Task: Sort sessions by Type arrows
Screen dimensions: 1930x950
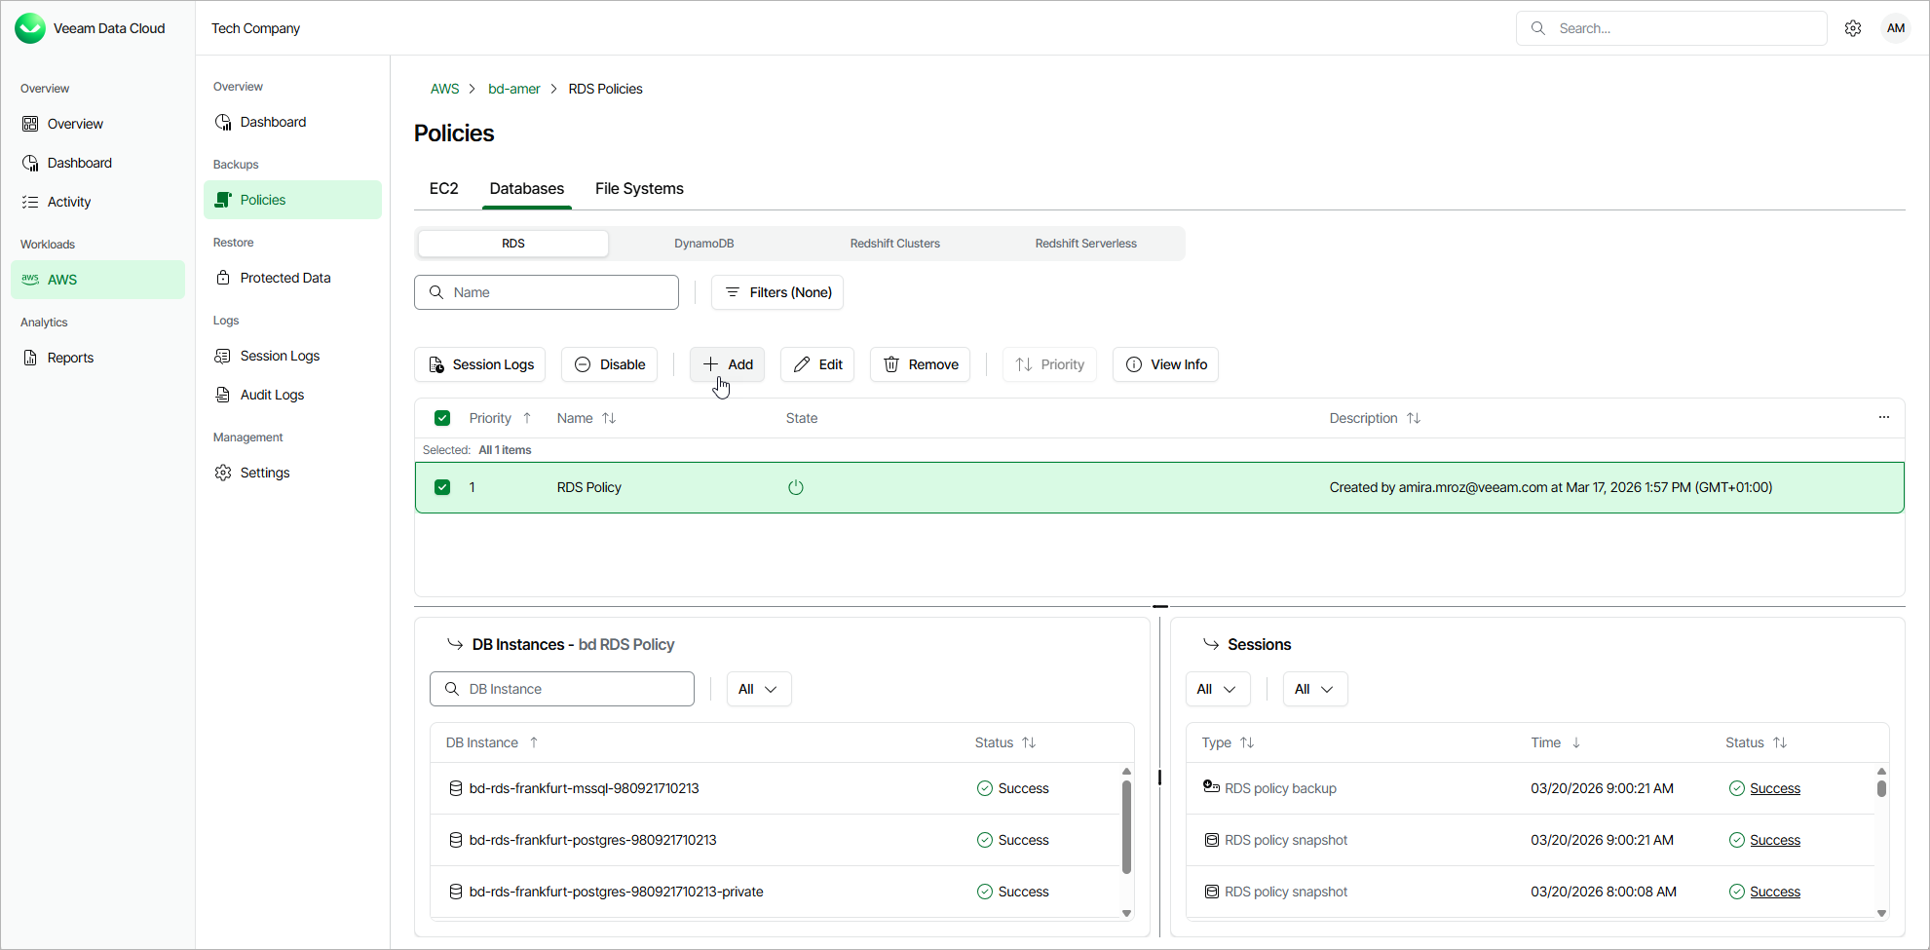Action: tap(1247, 742)
